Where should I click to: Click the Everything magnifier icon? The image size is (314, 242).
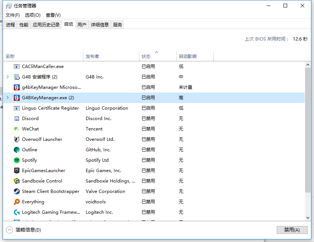click(17, 201)
